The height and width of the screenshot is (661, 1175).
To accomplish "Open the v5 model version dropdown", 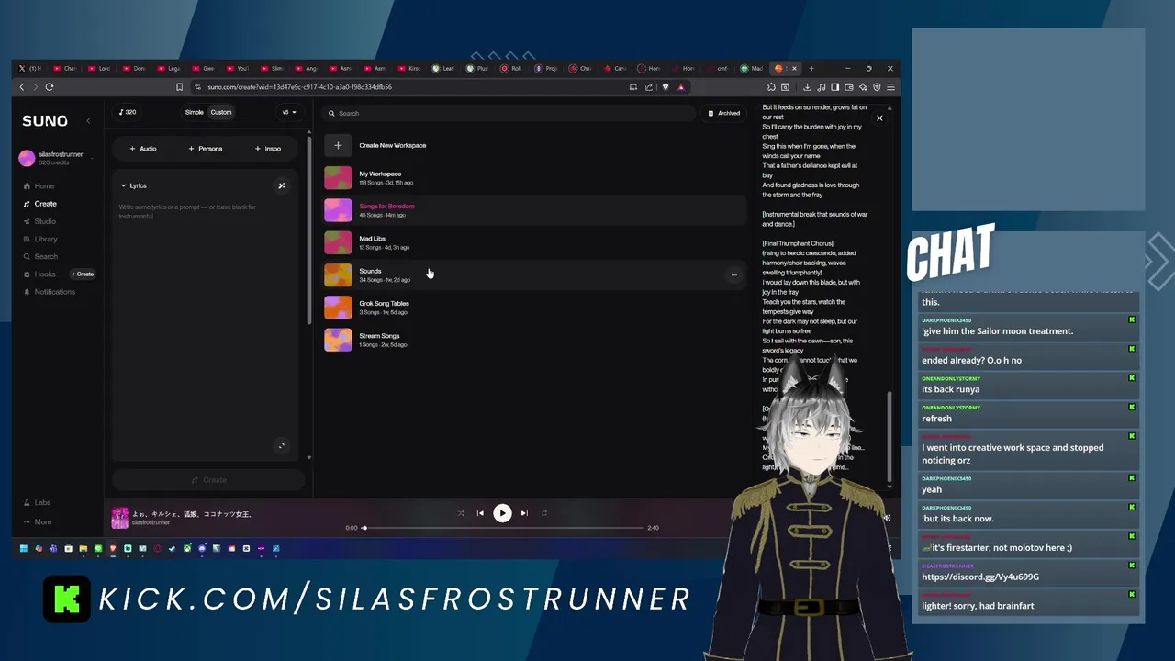I will (289, 112).
